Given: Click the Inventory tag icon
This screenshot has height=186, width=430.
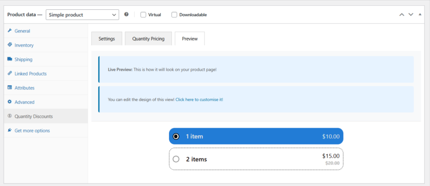Looking at the screenshot, I should point(10,45).
